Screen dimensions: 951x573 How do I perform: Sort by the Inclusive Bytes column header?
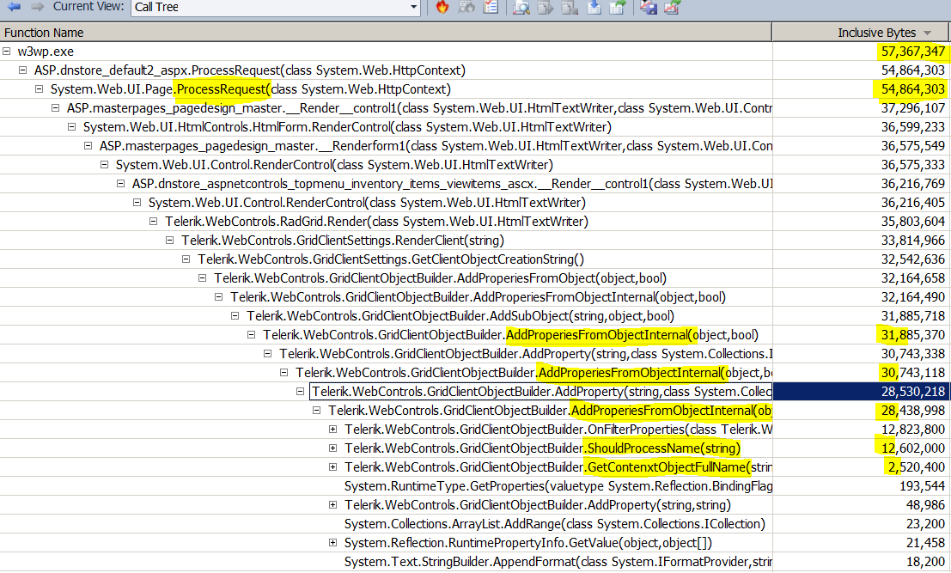click(862, 33)
